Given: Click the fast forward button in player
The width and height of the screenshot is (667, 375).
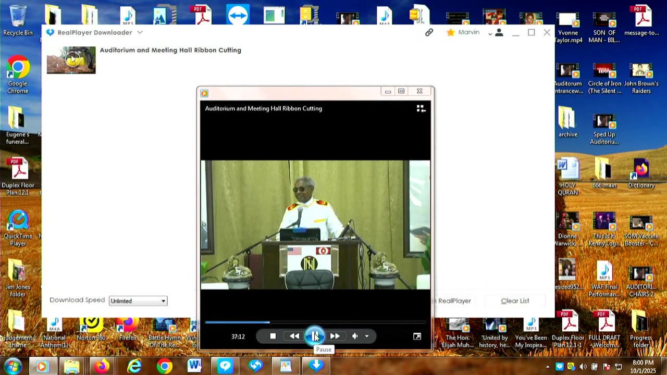Looking at the screenshot, I should [335, 336].
